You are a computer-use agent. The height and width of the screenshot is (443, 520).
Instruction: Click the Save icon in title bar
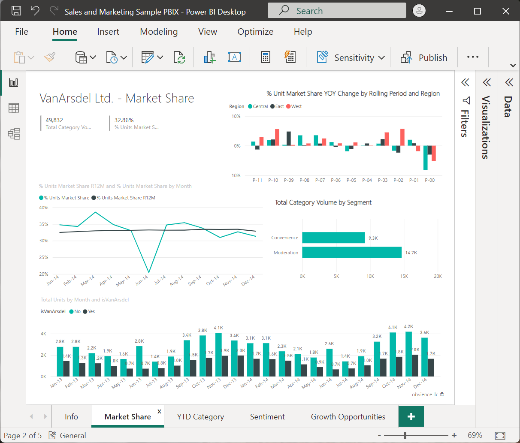pyautogui.click(x=16, y=11)
